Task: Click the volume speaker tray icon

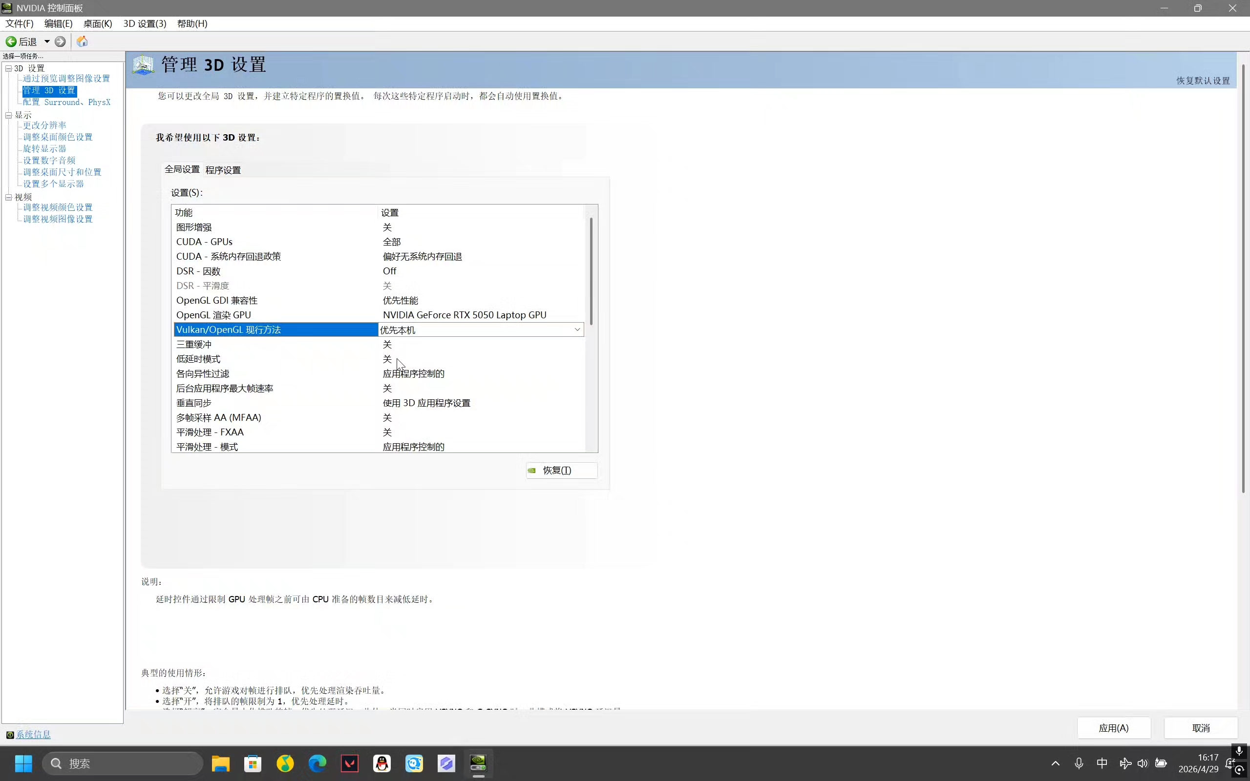Action: point(1143,763)
